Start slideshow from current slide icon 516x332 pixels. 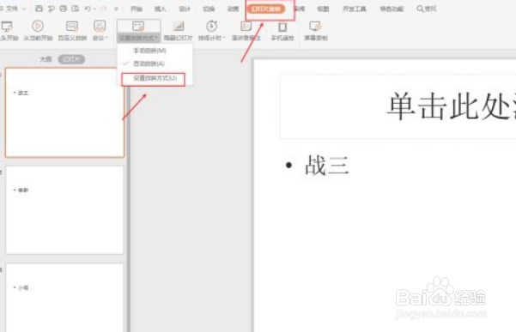click(x=38, y=26)
